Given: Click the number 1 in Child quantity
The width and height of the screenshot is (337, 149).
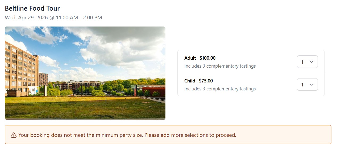Looking at the screenshot, I should 302,85.
